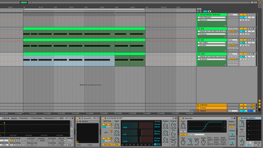
Task: Fold the SerumFX device with triangle icon
Action: pos(80,118)
